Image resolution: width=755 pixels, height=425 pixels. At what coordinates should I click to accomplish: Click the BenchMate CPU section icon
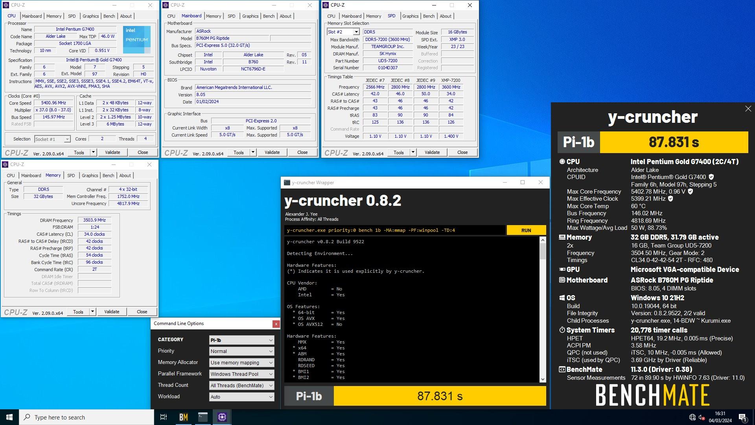tap(562, 162)
